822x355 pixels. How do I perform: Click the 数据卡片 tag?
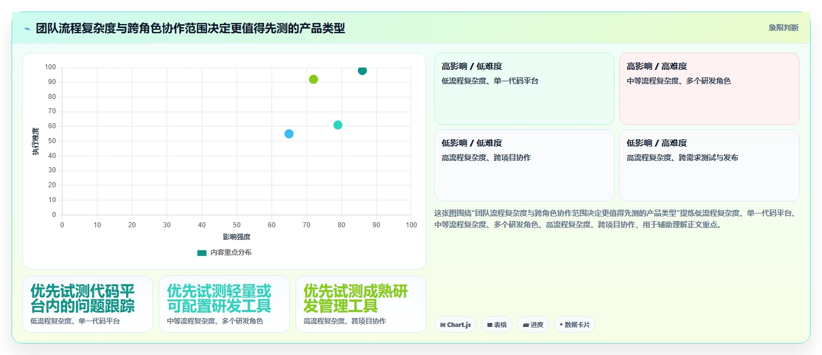[575, 325]
